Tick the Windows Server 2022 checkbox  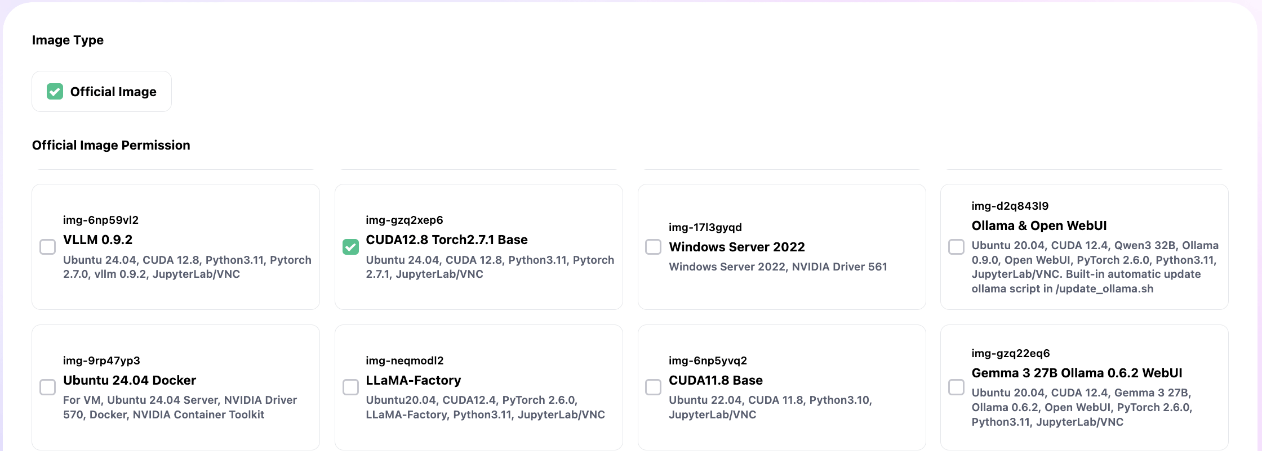click(x=653, y=247)
